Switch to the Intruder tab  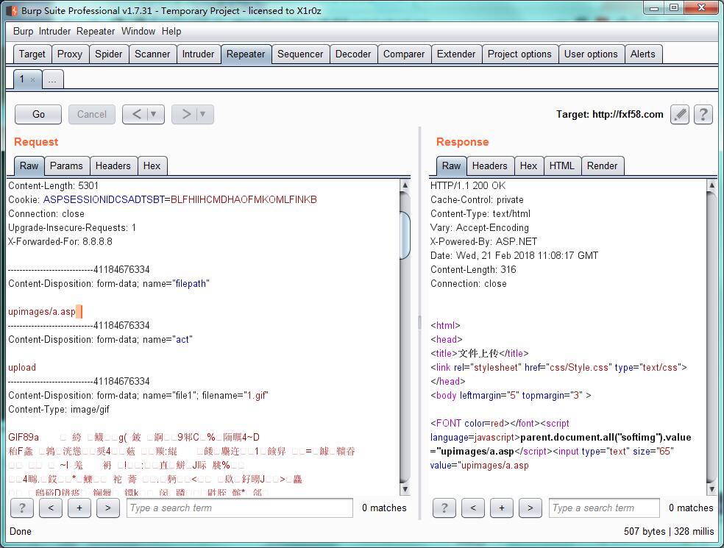[x=198, y=54]
